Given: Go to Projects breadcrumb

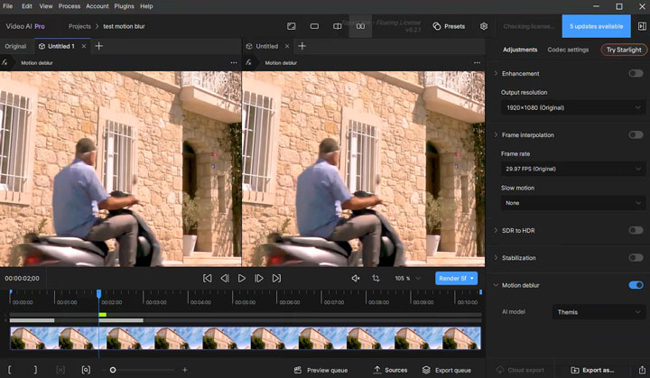Looking at the screenshot, I should 79,26.
